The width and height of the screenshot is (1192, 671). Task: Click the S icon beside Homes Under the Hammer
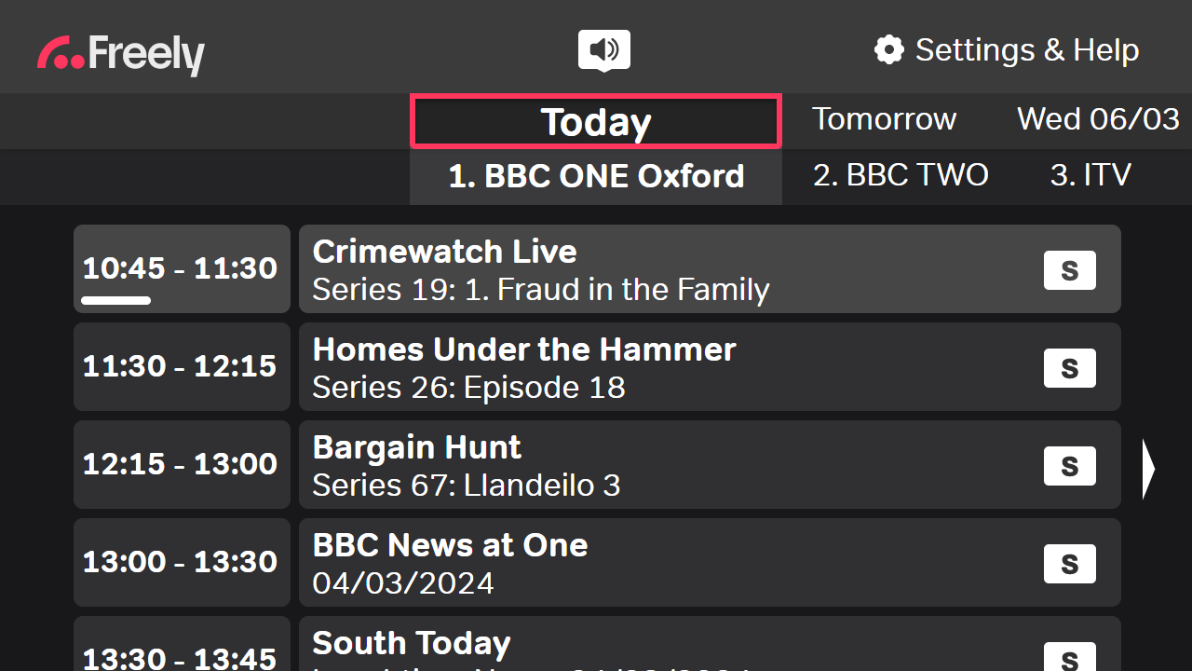pyautogui.click(x=1069, y=367)
